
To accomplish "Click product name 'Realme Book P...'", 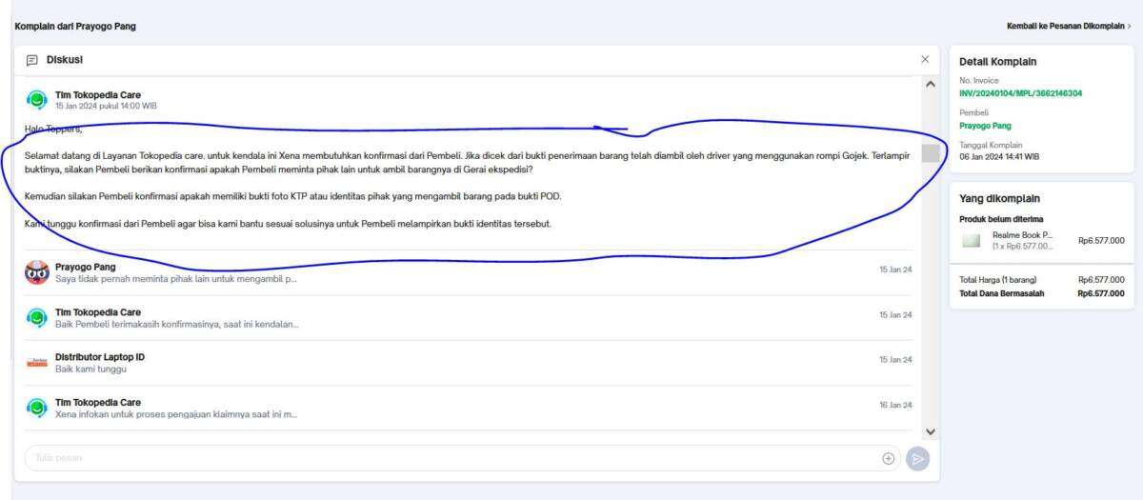I will [x=1022, y=235].
